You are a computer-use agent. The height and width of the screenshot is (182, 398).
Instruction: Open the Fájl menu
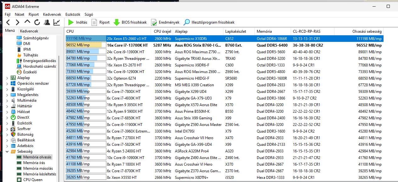click(x=8, y=14)
